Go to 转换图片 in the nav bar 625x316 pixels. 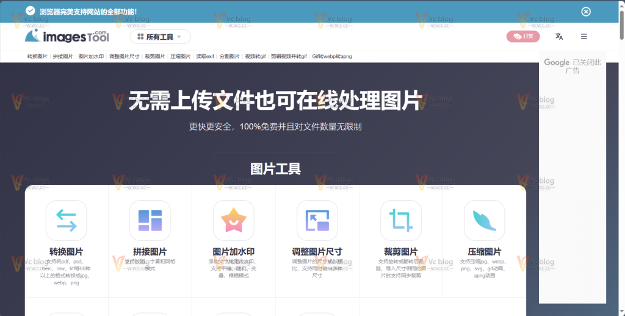(37, 56)
